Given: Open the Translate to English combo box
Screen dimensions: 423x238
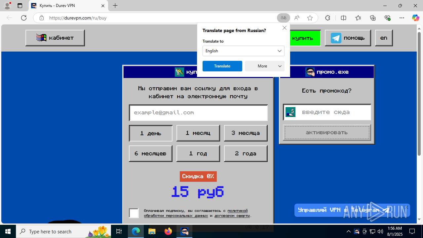Looking at the screenshot, I should coord(243,51).
